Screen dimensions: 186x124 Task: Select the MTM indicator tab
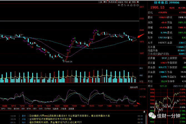tap(29, 108)
